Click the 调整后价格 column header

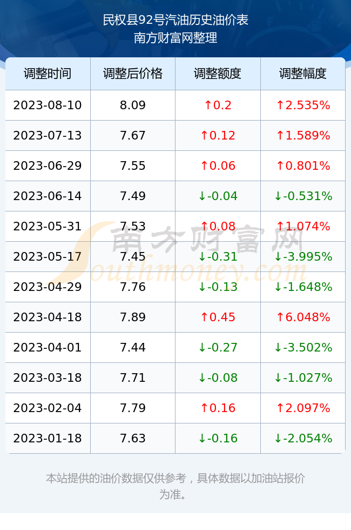[133, 74]
